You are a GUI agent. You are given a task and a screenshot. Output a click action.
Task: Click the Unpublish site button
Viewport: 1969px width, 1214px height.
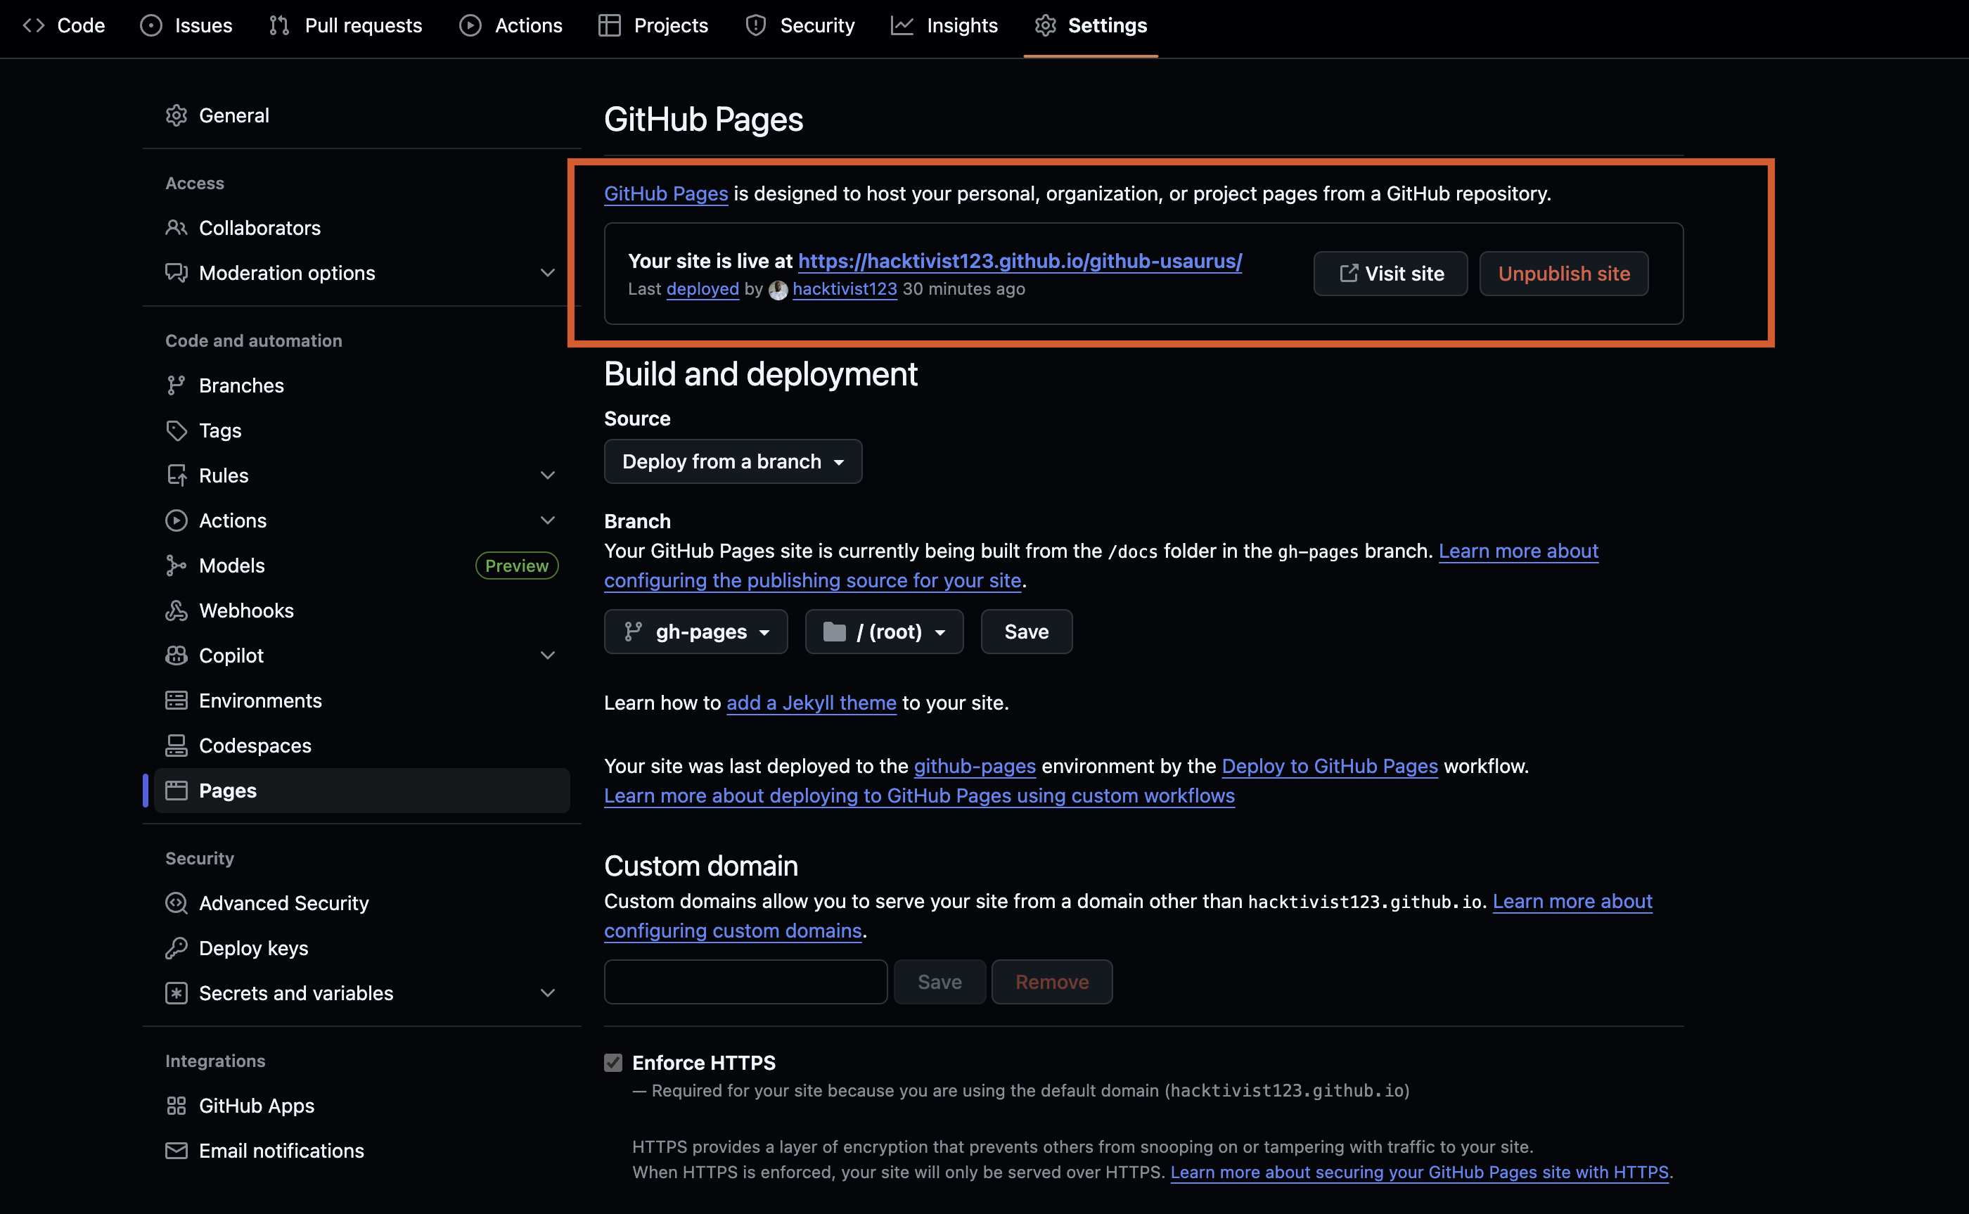1564,274
